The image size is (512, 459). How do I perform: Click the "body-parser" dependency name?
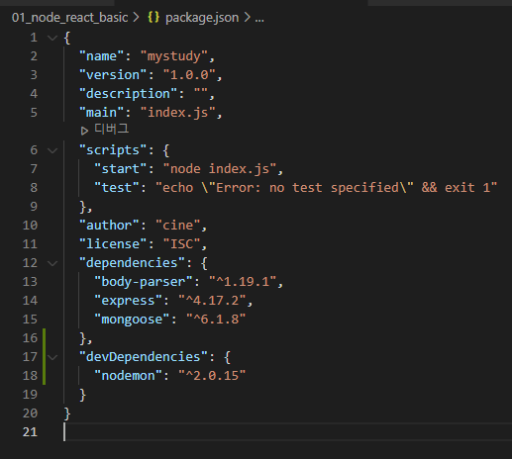click(x=144, y=282)
